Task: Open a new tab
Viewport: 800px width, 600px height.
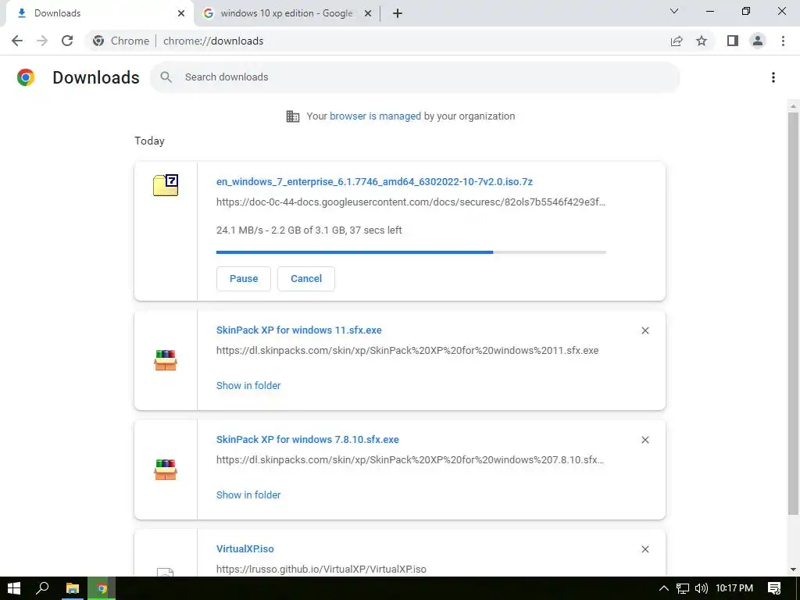Action: [398, 13]
